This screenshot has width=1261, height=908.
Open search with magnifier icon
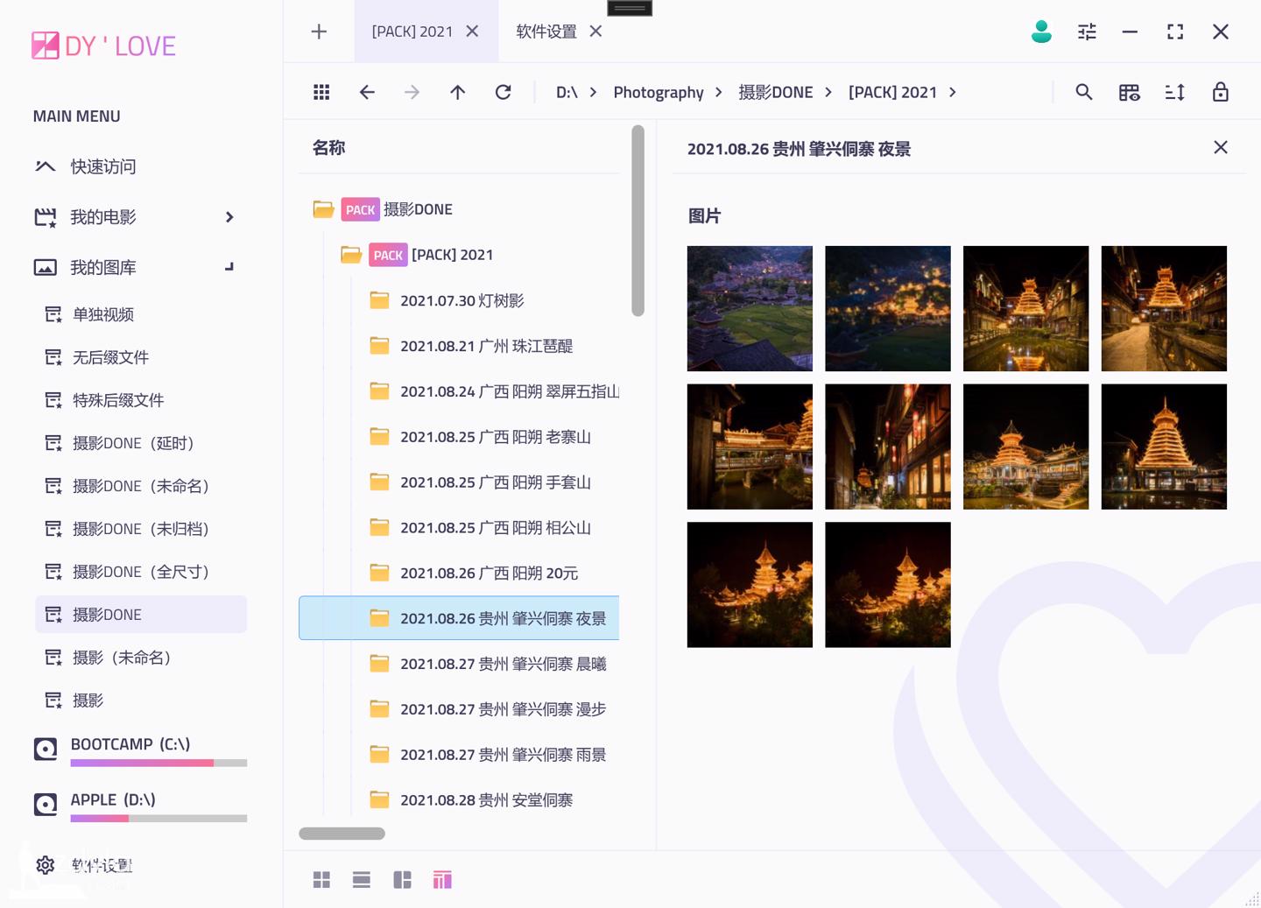coord(1084,92)
